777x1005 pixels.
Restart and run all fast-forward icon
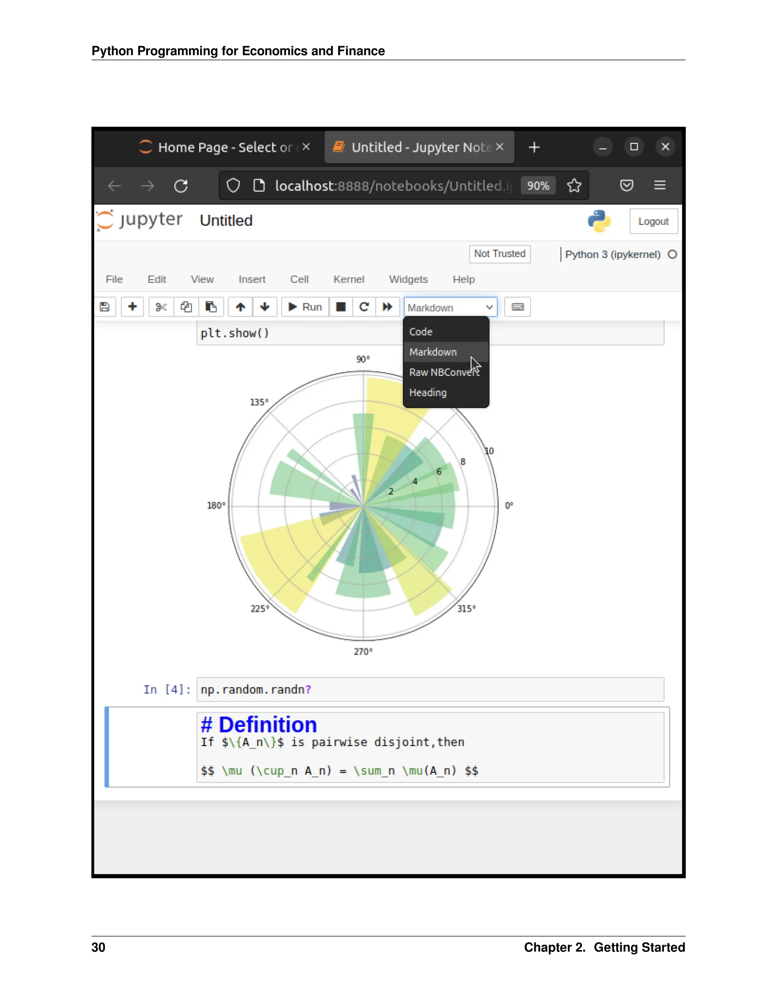(388, 307)
